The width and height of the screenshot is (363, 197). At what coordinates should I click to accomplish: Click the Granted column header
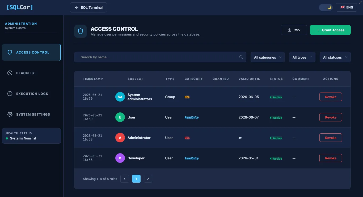pyautogui.click(x=221, y=79)
